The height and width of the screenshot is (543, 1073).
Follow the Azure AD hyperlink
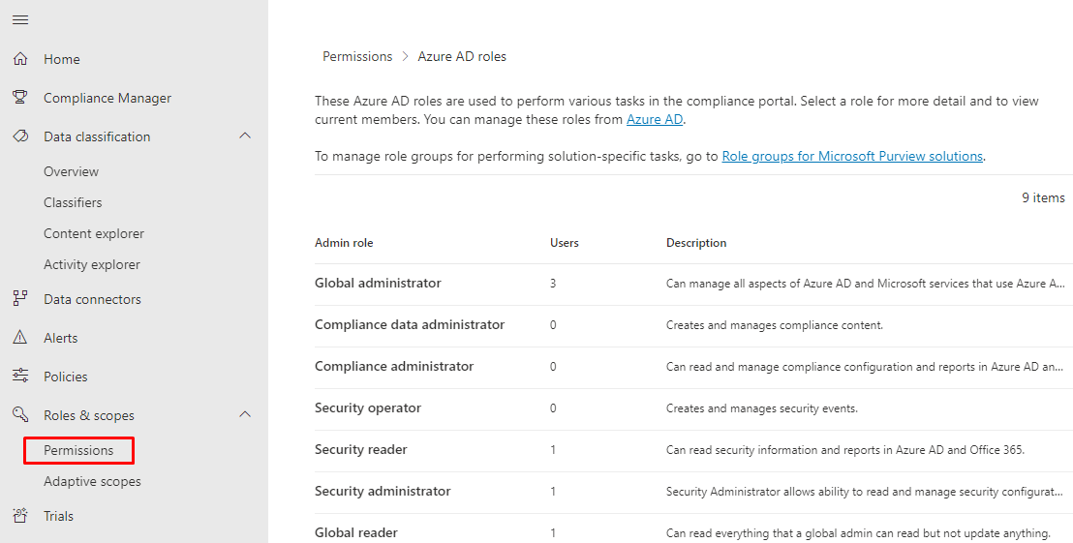click(655, 119)
